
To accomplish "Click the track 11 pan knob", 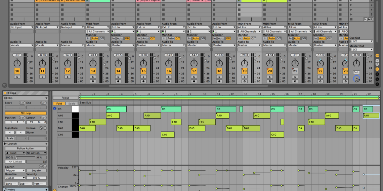I will click(42, 63).
